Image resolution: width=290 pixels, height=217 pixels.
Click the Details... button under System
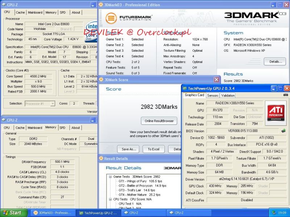(275, 61)
